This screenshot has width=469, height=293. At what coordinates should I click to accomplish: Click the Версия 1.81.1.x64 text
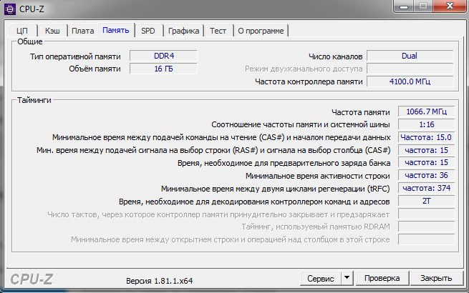tap(160, 281)
